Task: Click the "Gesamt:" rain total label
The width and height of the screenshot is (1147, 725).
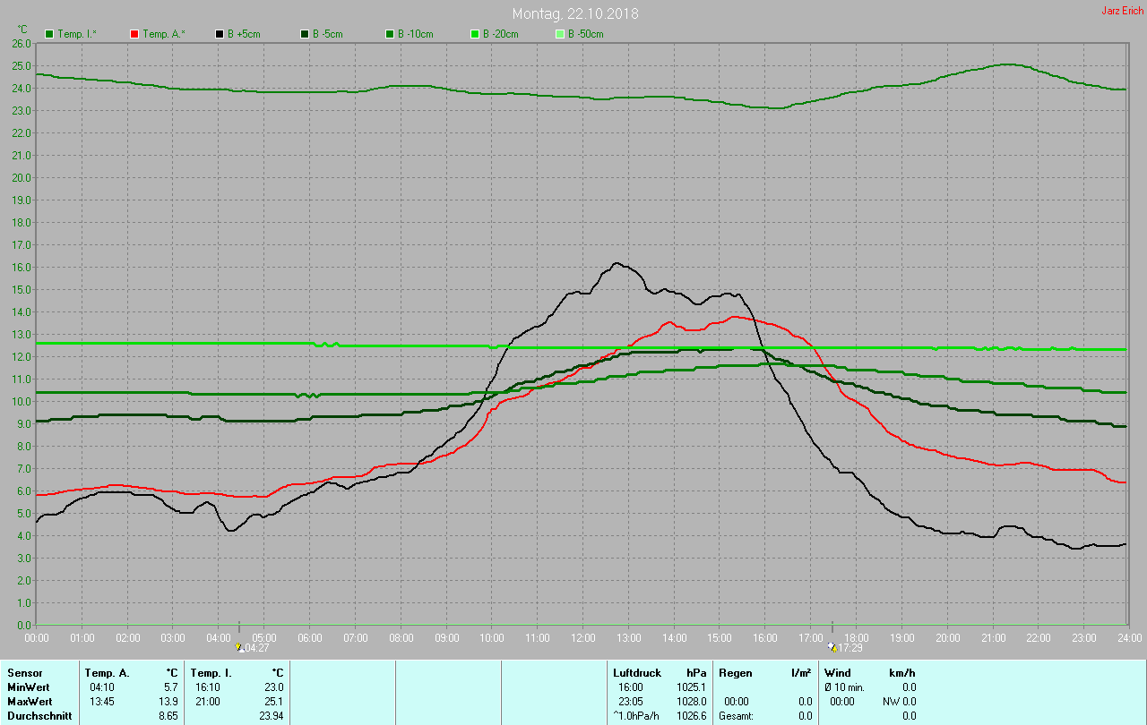Action: click(x=737, y=715)
